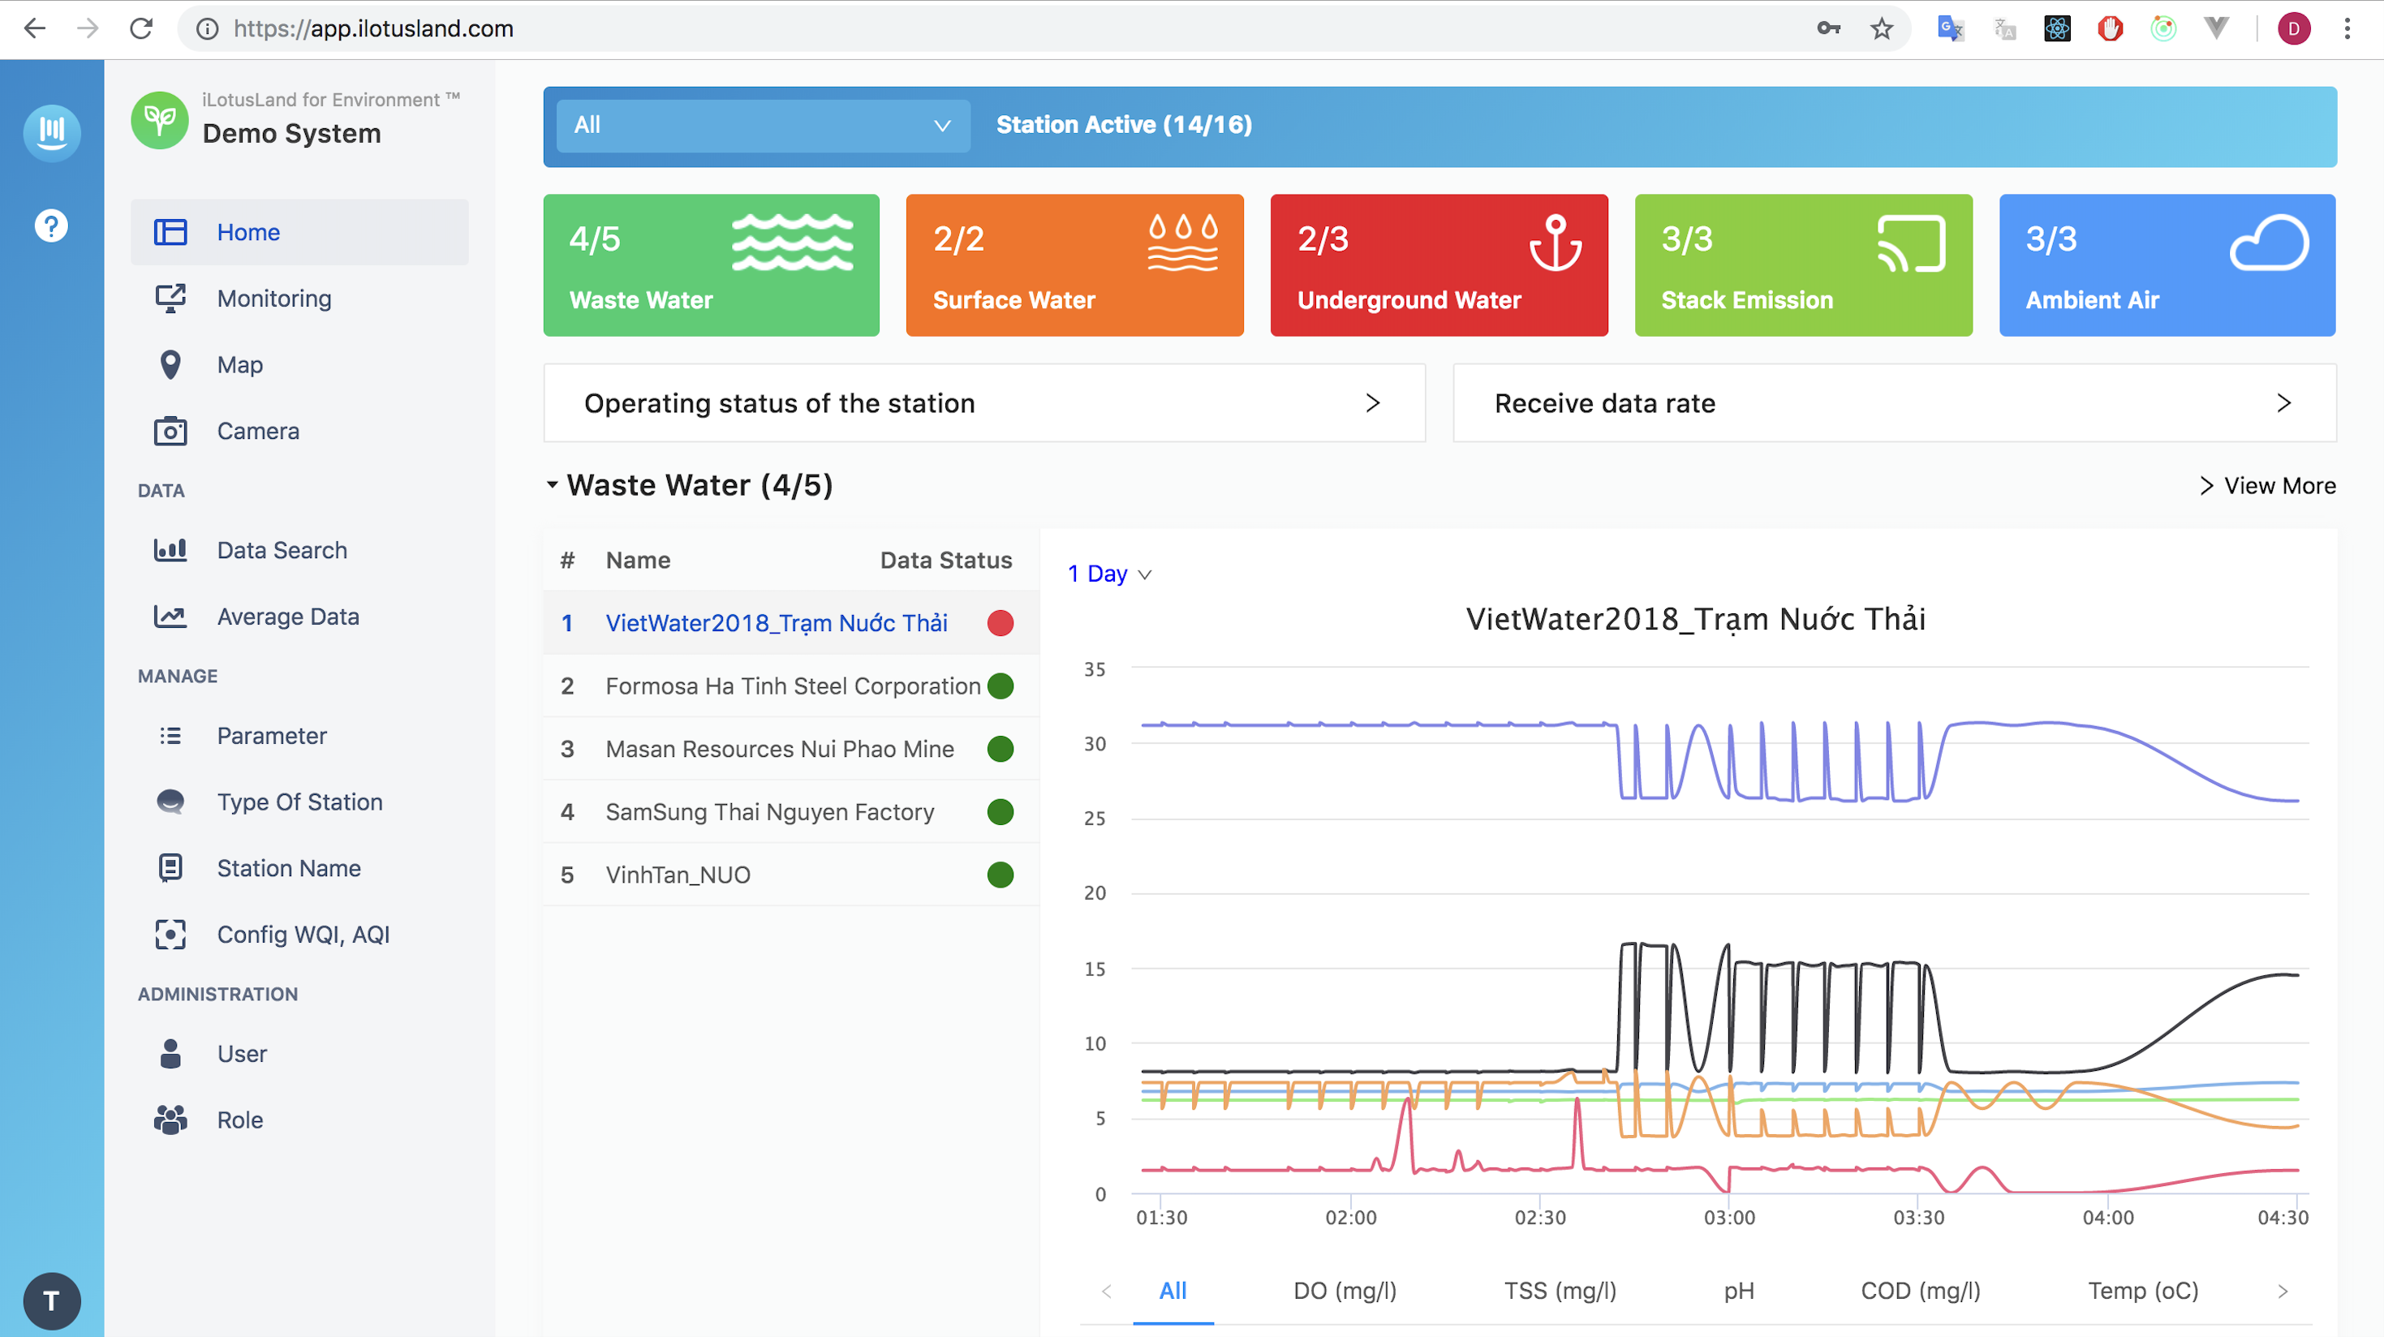This screenshot has width=2384, height=1337.
Task: Open the Map pin icon
Action: pos(170,364)
